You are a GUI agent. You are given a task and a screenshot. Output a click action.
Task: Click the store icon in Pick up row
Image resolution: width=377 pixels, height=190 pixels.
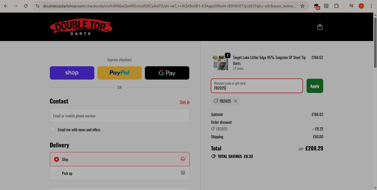183,173
